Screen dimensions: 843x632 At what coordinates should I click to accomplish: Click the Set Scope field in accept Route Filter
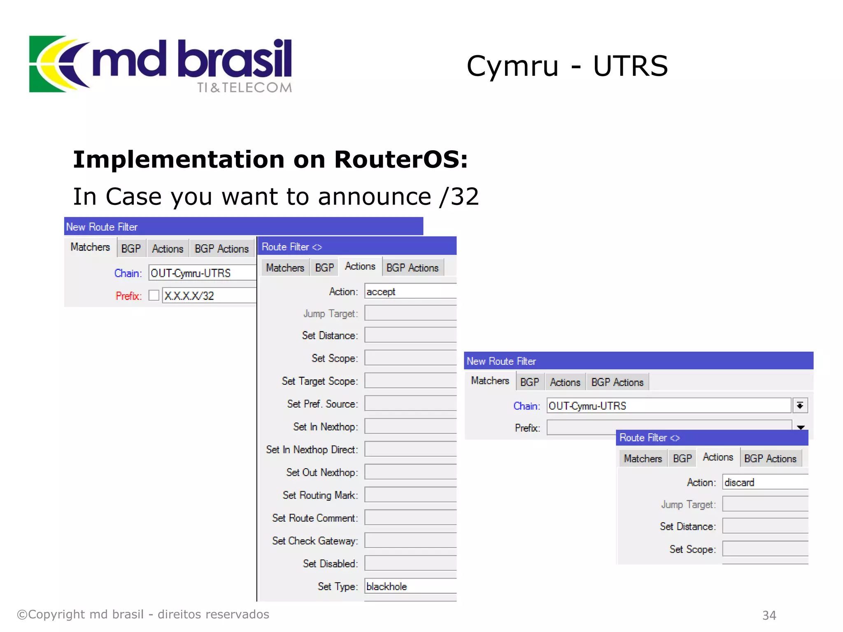tap(410, 358)
